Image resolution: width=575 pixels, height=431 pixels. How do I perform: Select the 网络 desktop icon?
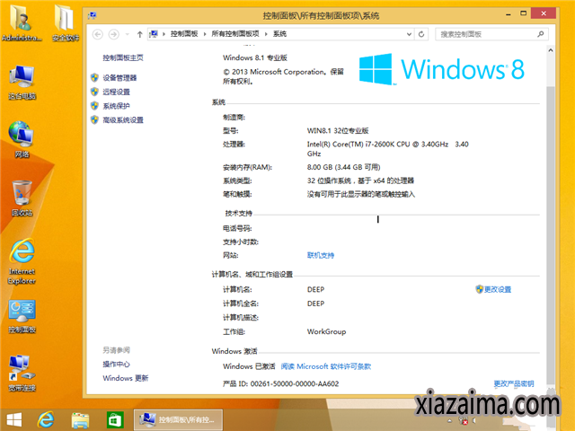(x=22, y=140)
